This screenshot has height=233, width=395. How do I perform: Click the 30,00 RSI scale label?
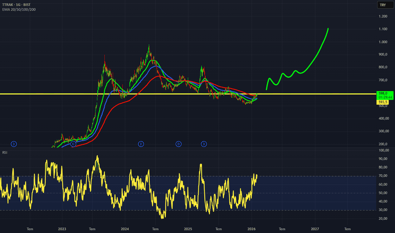383,210
